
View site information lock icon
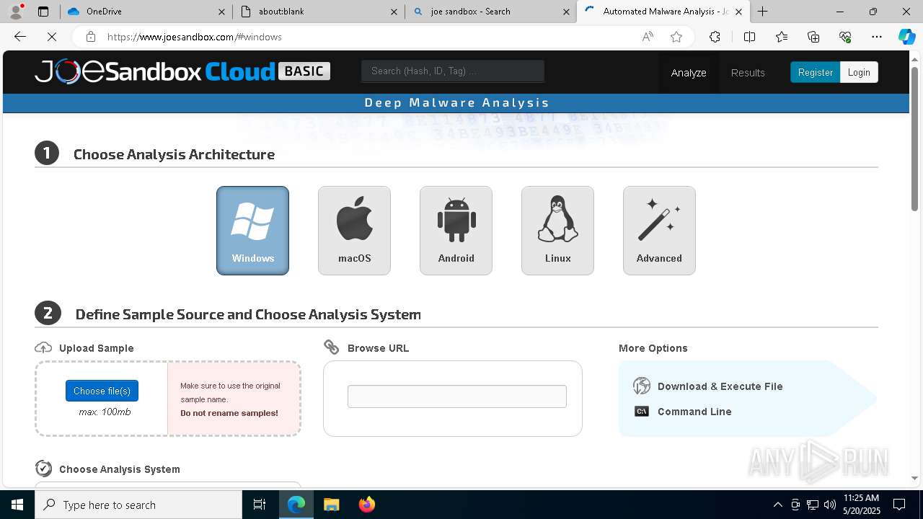90,37
